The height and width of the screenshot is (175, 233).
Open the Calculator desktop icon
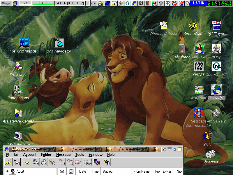[x=181, y=49]
